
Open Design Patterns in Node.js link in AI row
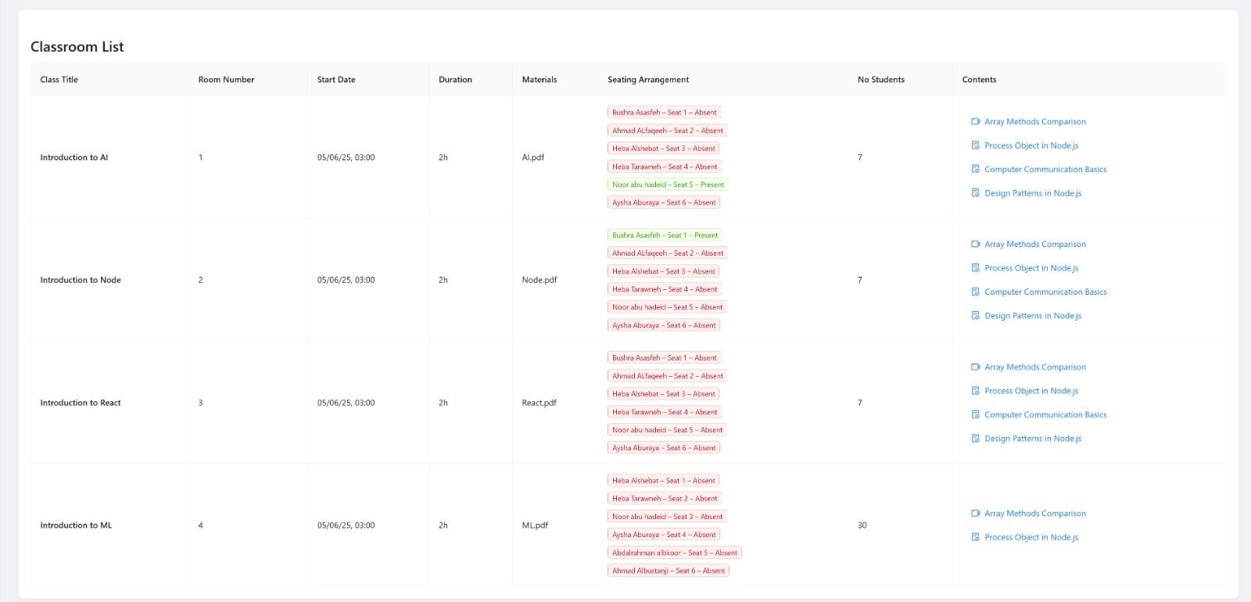pos(1032,193)
